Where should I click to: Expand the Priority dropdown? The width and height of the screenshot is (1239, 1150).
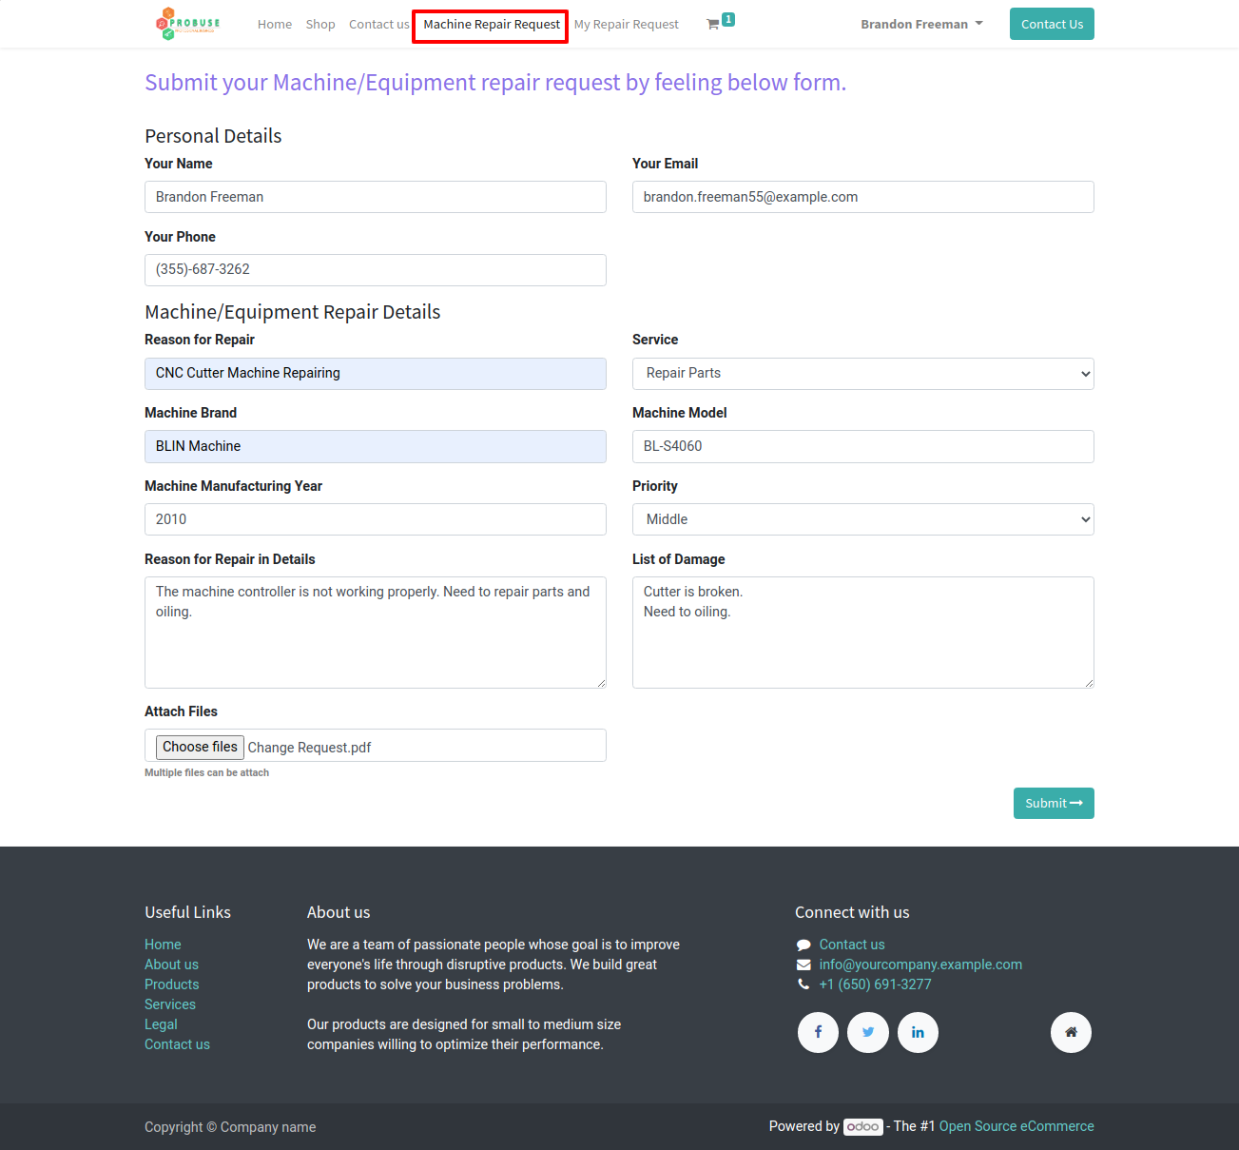click(863, 519)
